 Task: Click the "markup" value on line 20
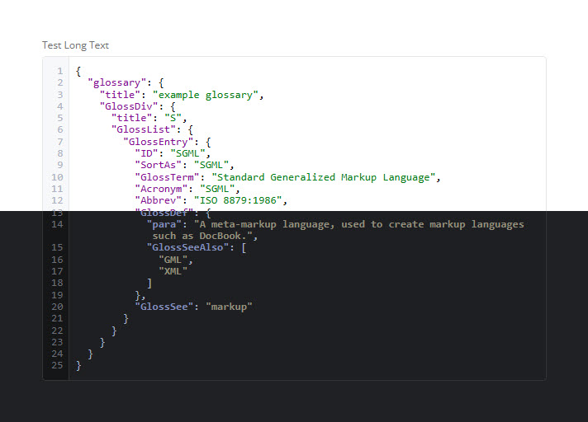pyautogui.click(x=229, y=307)
